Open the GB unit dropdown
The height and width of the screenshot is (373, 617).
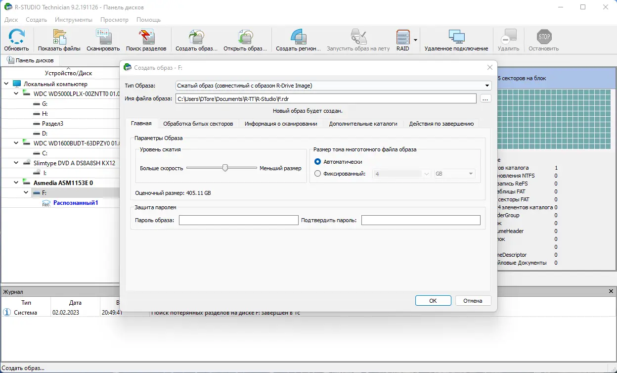pyautogui.click(x=454, y=174)
